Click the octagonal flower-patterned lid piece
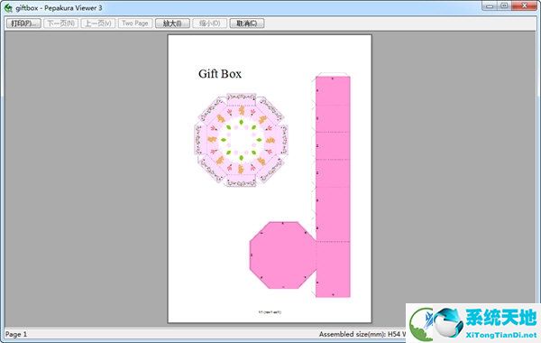The height and width of the screenshot is (343, 541). 241,140
